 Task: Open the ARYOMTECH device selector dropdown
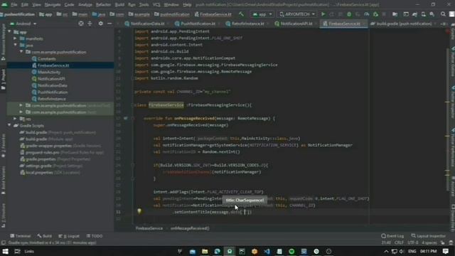pos(297,14)
